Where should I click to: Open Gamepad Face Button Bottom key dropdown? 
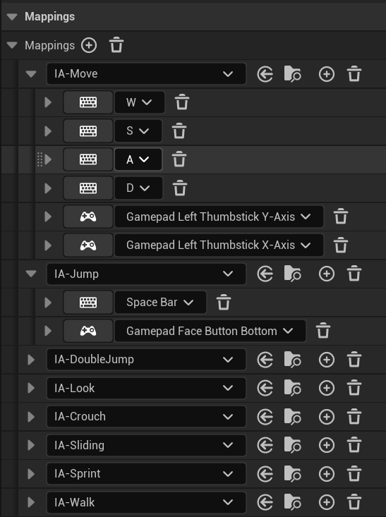pyautogui.click(x=210, y=331)
